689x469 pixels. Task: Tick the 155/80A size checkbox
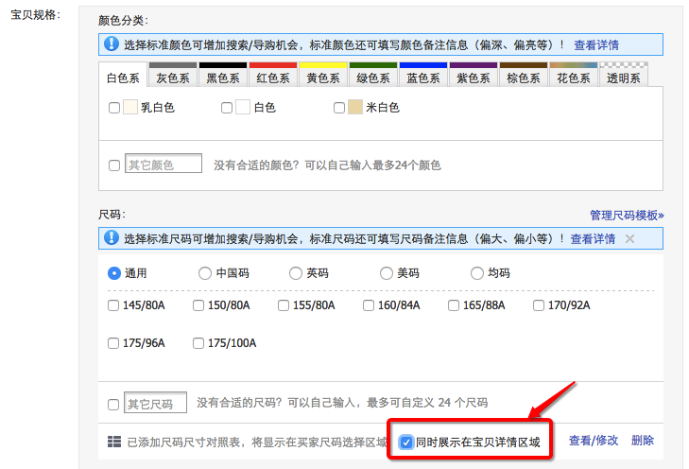(x=284, y=305)
